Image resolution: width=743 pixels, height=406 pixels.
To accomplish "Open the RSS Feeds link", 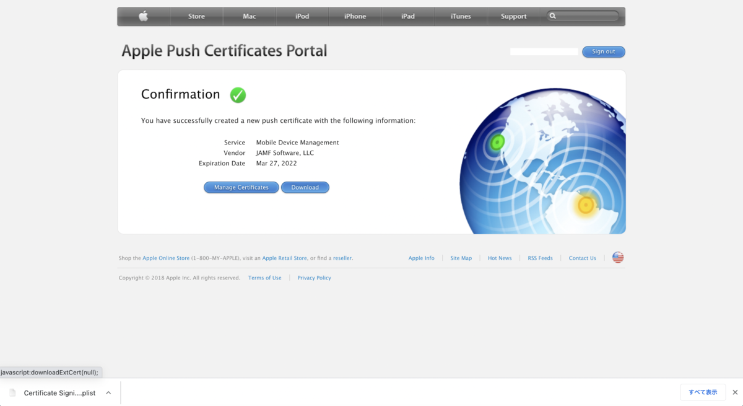I will [x=541, y=258].
